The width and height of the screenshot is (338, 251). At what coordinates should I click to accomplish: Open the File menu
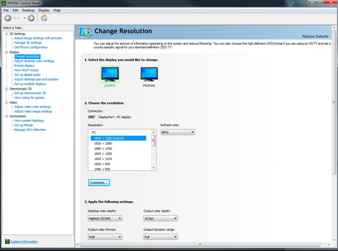click(6, 11)
